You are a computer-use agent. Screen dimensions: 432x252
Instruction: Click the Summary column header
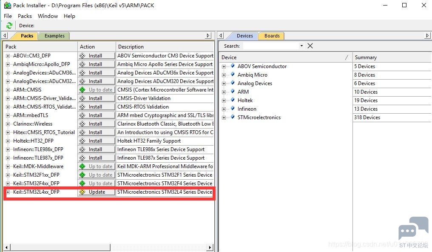coord(392,57)
